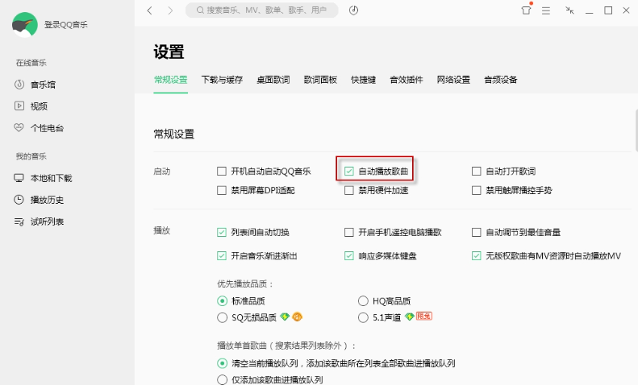638x385 pixels.
Task: Open the listen-to-identify song icon
Action: (353, 10)
